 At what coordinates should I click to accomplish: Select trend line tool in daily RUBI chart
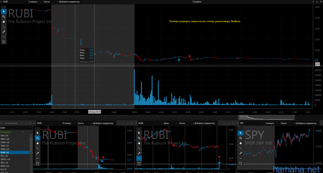tap(139, 148)
